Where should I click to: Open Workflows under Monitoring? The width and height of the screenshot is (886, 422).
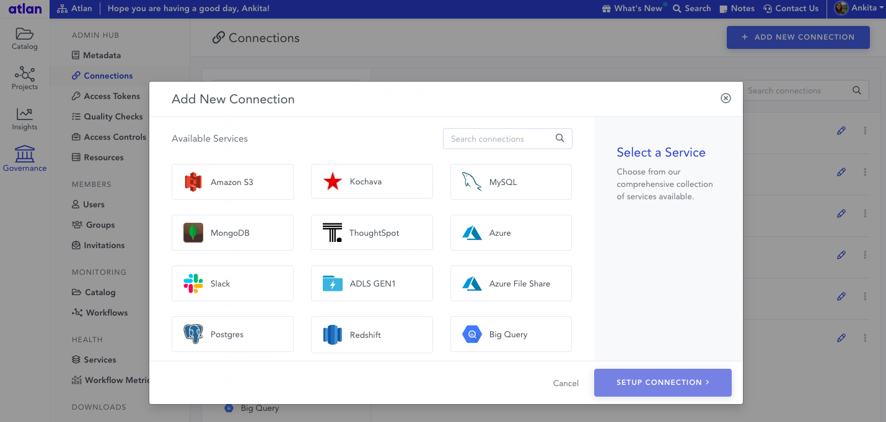(x=100, y=312)
